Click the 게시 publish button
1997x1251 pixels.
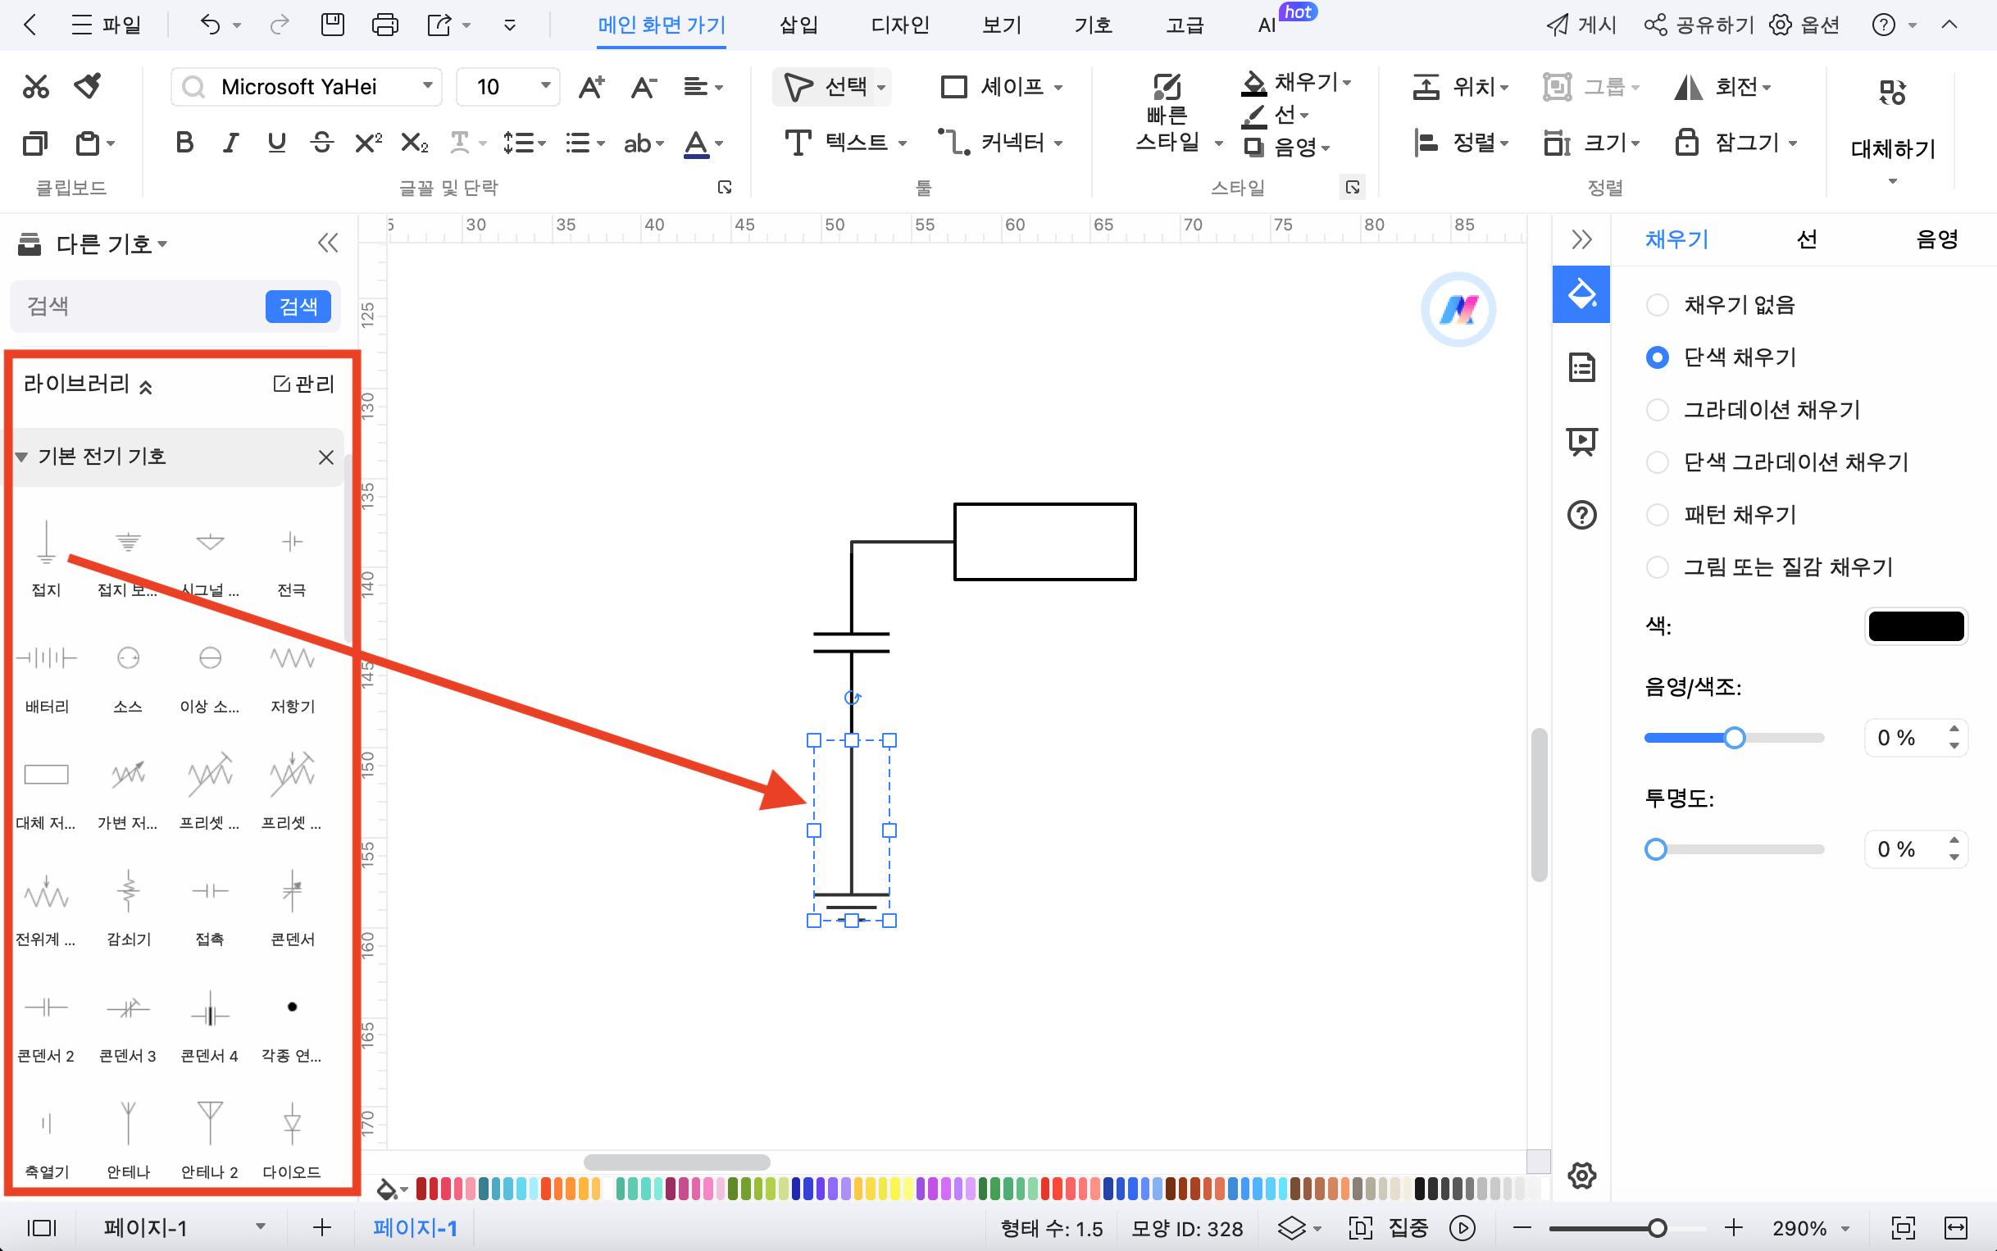click(x=1581, y=25)
